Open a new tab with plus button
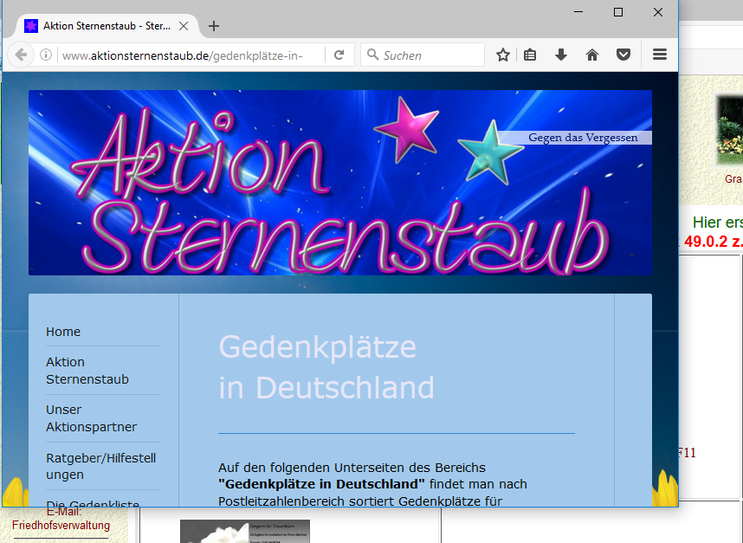Screen dimensions: 743x543 [x=214, y=26]
